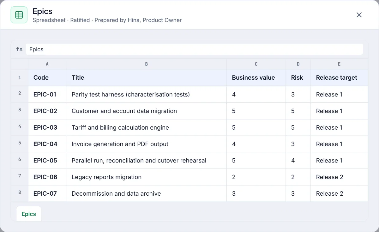Select column B header
This screenshot has width=379, height=232.
coord(146,64)
